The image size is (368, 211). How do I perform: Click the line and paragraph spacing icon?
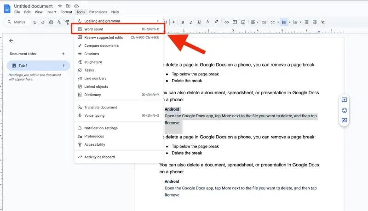[x=264, y=22]
